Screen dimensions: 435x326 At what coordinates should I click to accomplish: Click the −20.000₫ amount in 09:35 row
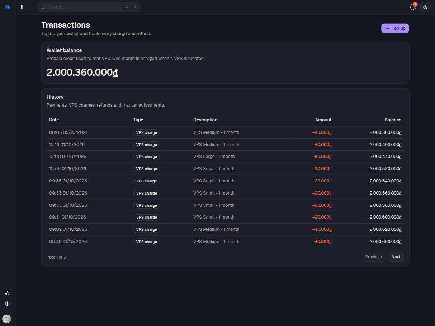click(322, 181)
